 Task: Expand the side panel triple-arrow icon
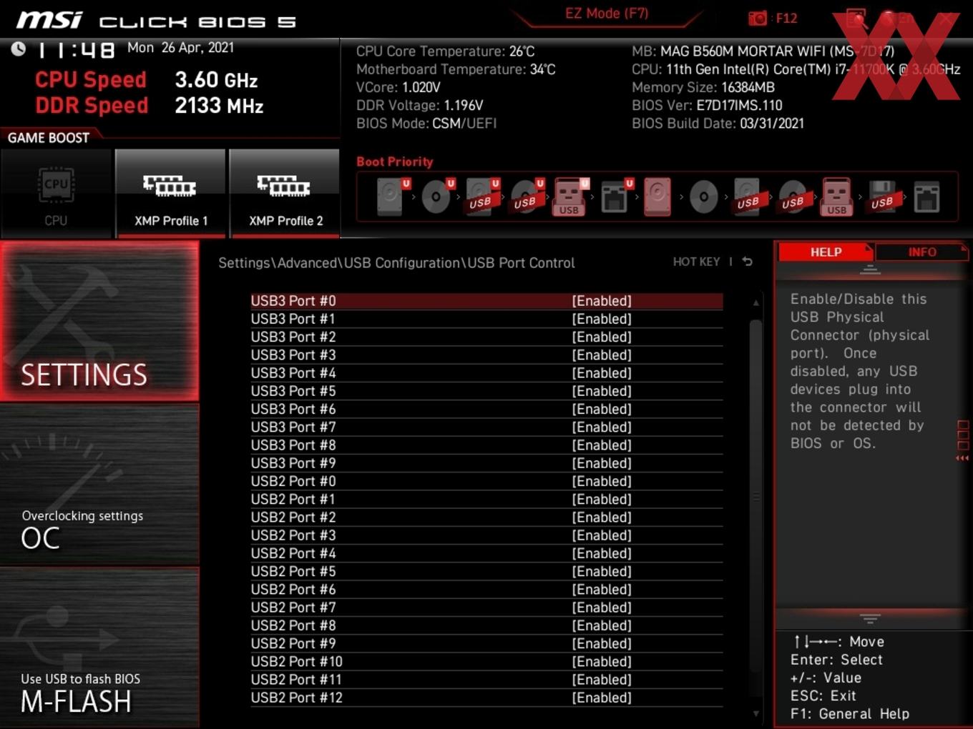point(962,458)
